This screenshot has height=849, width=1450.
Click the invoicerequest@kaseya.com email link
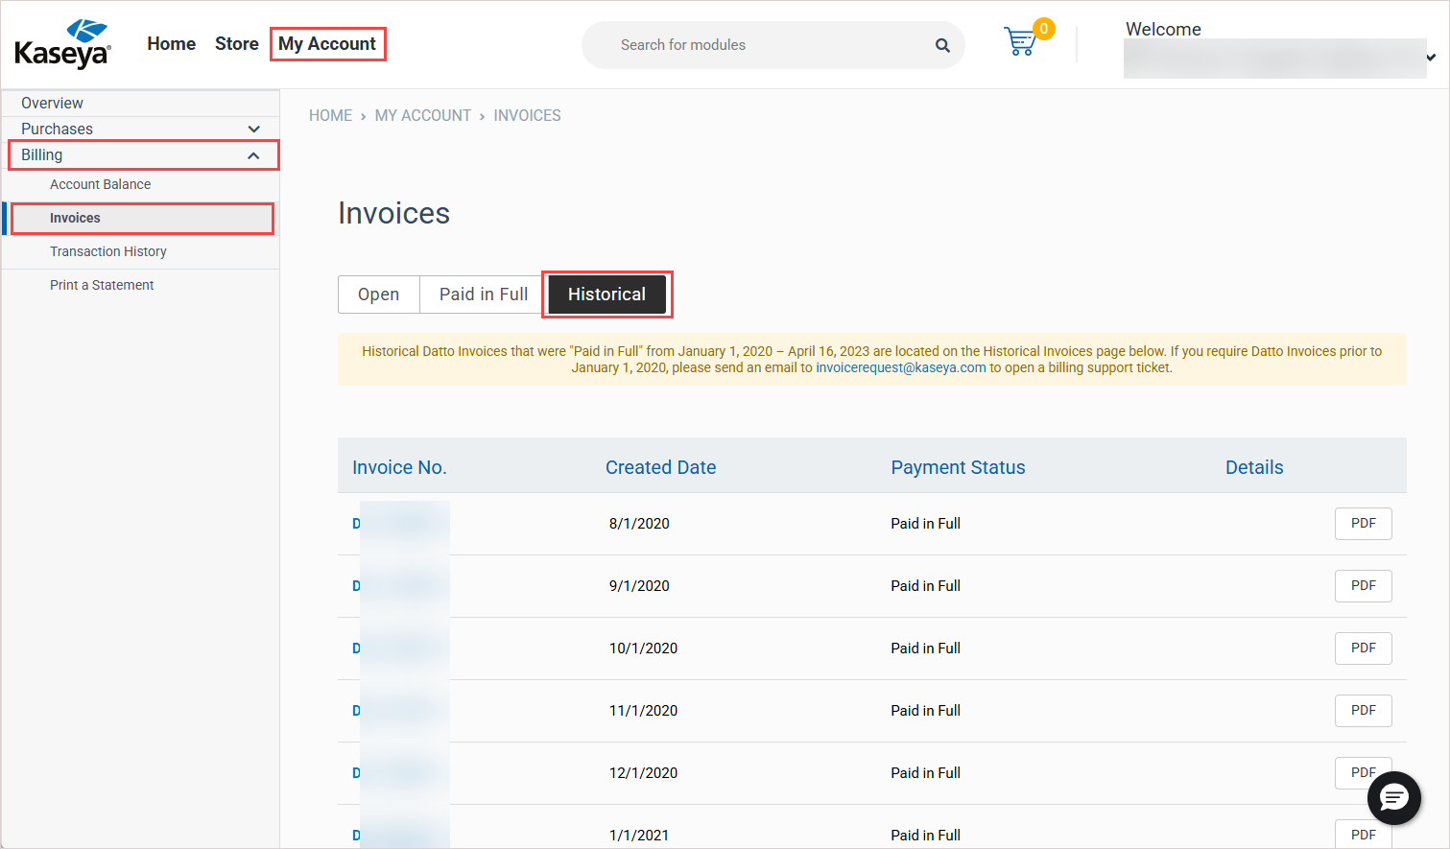click(x=900, y=367)
